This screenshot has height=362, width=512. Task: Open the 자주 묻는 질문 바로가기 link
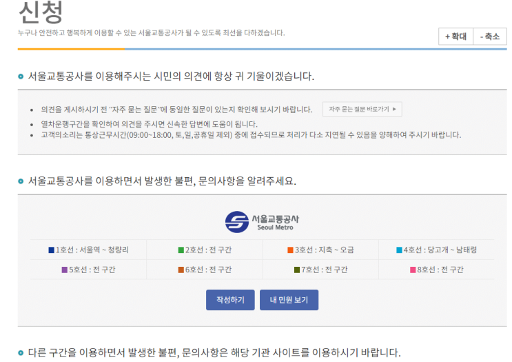(x=362, y=109)
